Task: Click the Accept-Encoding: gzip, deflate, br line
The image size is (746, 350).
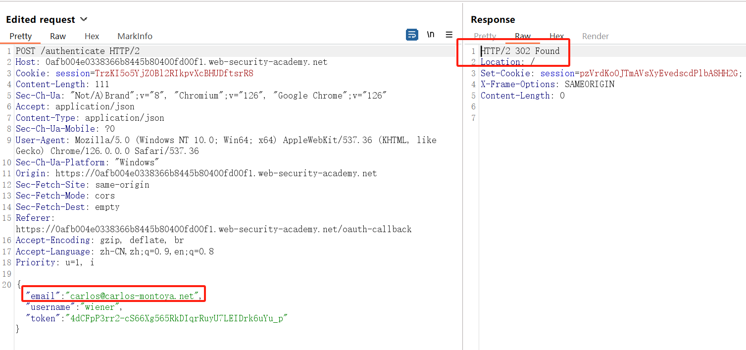Action: click(99, 240)
